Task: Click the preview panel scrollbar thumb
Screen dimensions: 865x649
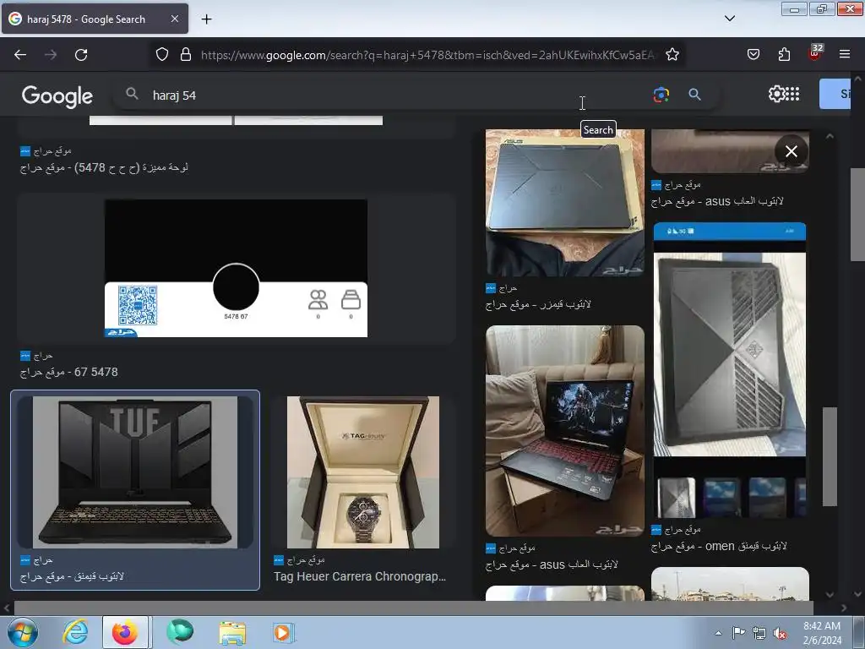Action: [830, 456]
